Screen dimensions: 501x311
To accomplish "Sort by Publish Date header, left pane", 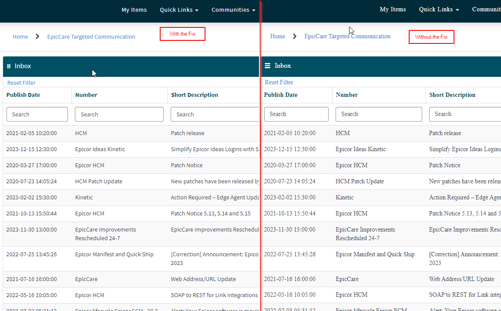I will pyautogui.click(x=23, y=95).
